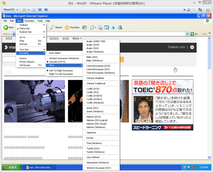Select Chinese Simplified encoding
213x172 pixels.
pos(101,78)
